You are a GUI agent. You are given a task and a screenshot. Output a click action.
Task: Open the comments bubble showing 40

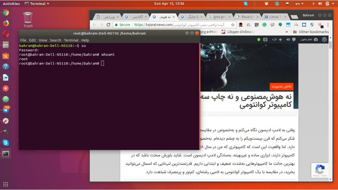(290, 40)
